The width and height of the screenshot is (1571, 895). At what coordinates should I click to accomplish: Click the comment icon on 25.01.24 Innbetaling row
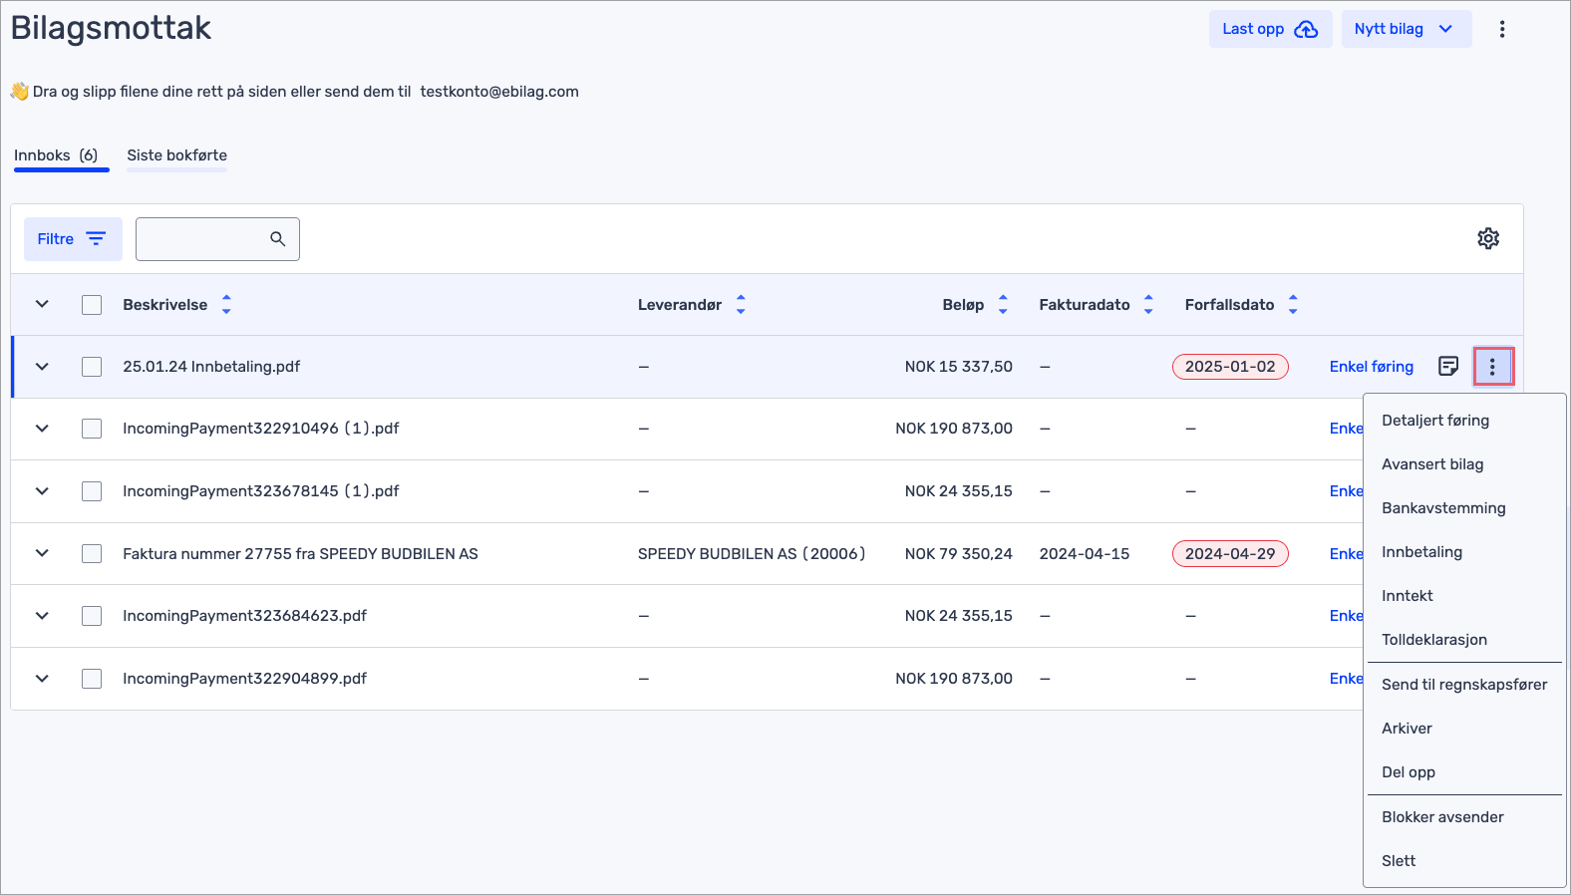(1448, 366)
